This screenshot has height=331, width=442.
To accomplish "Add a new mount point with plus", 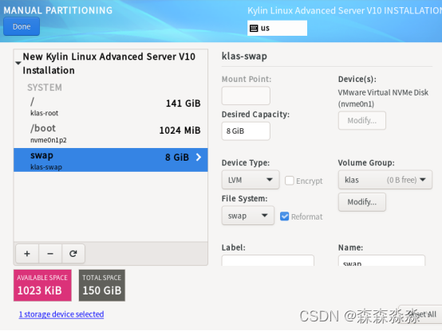I will coord(27,254).
